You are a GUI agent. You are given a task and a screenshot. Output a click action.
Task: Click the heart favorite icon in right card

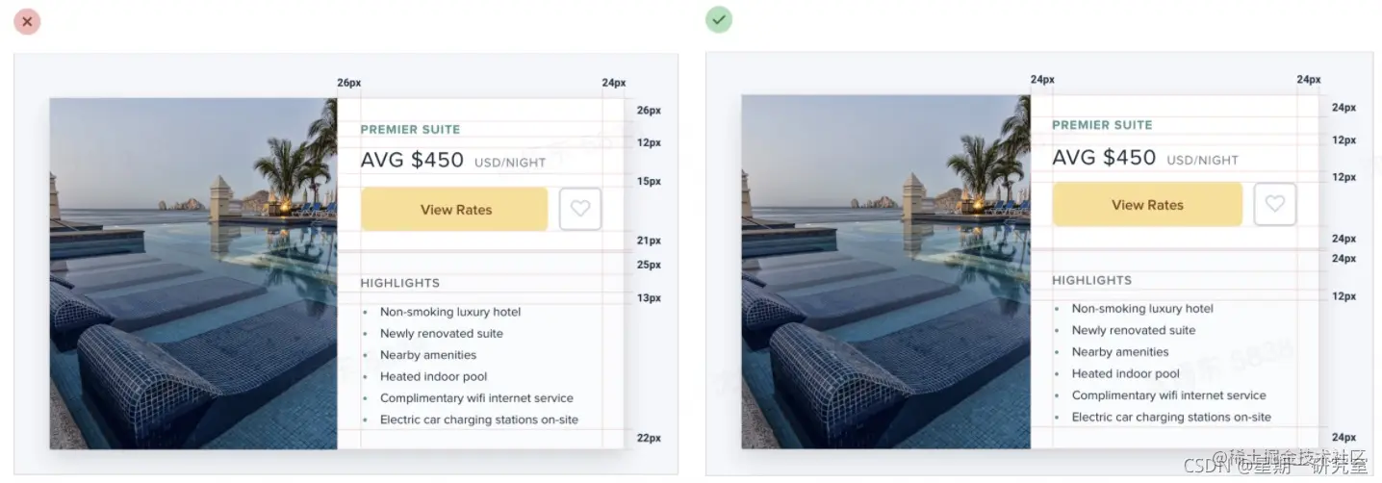click(1274, 204)
